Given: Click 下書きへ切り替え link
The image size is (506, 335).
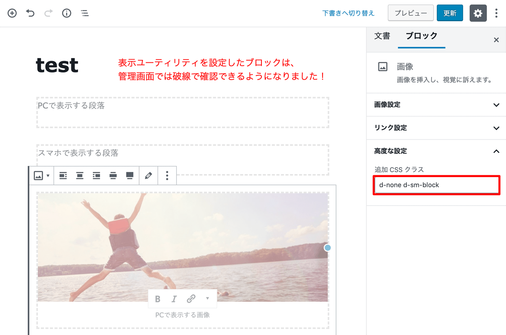Looking at the screenshot, I should (348, 13).
